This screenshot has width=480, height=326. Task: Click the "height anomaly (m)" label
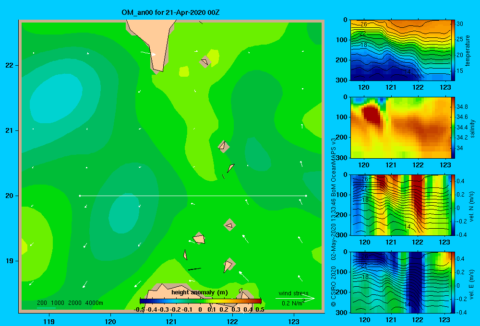200,292
